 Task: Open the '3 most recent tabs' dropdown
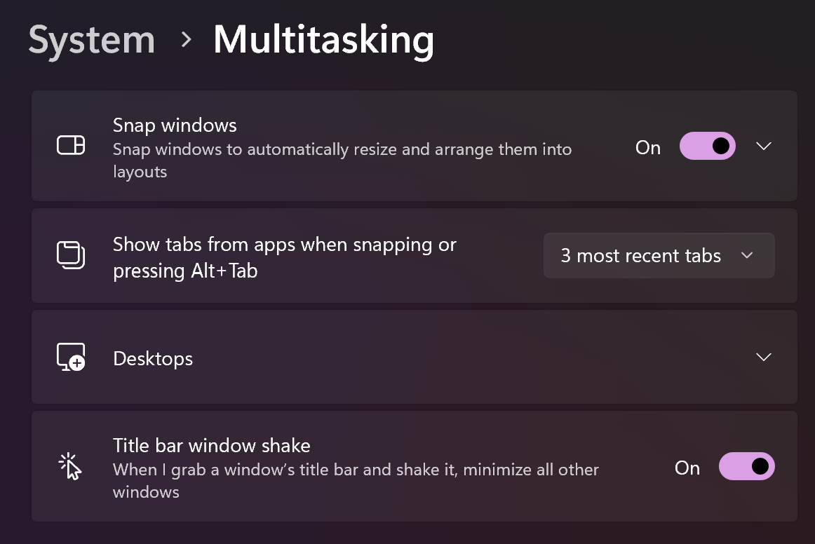[659, 256]
